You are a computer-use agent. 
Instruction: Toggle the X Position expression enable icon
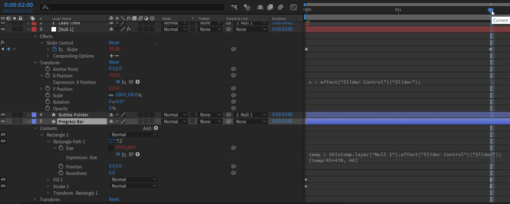pyautogui.click(x=118, y=82)
